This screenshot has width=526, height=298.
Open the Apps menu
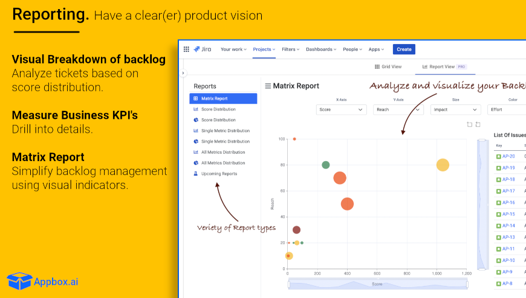[x=376, y=49]
